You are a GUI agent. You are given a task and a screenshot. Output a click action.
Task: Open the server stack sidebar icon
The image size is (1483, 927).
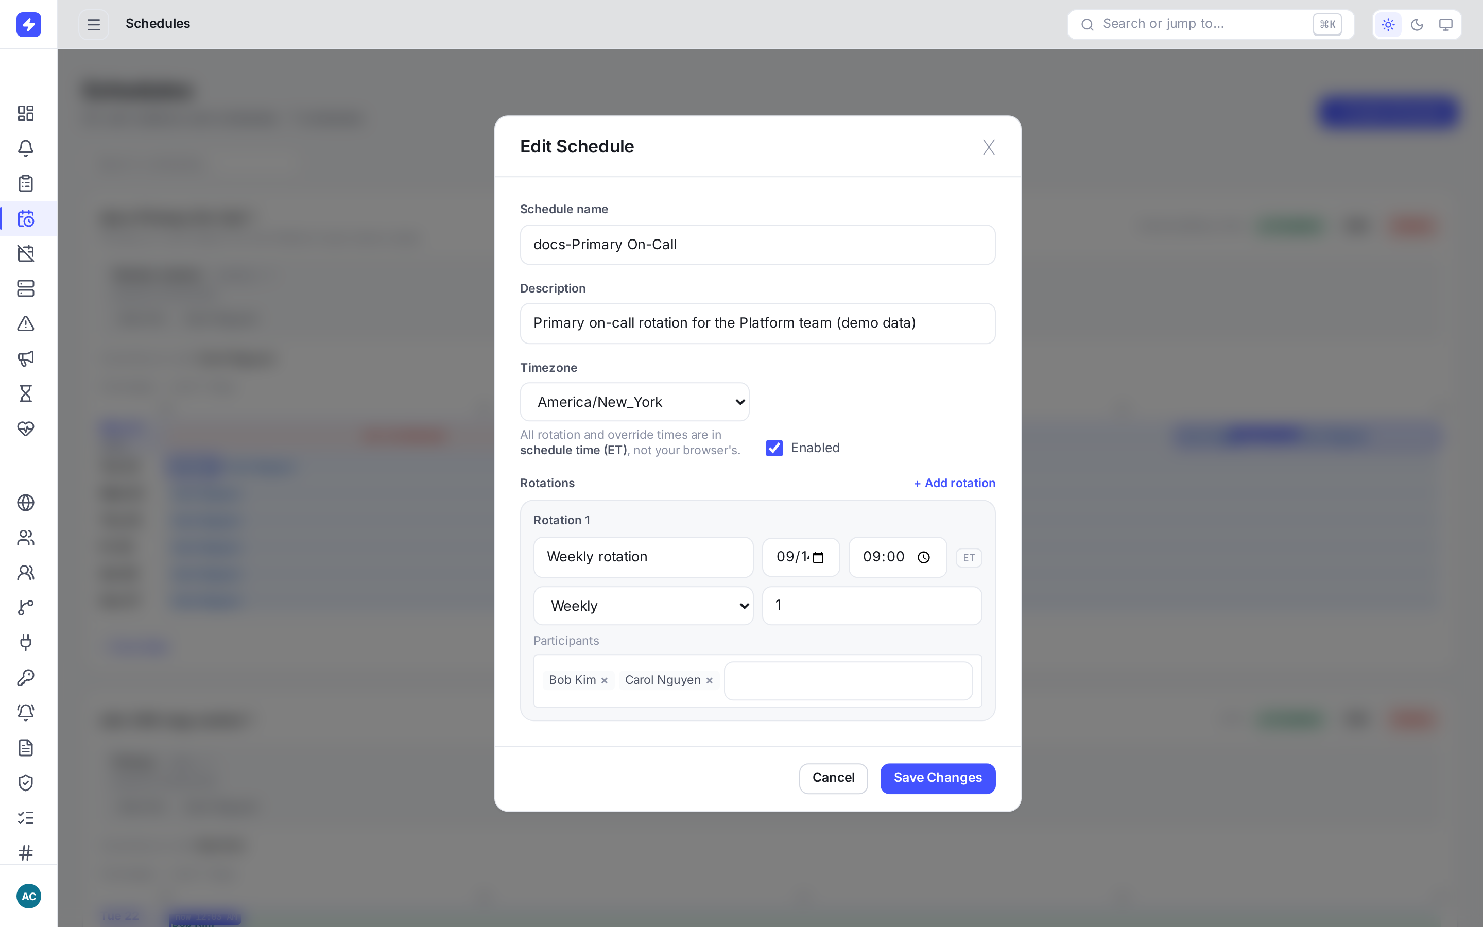(26, 289)
